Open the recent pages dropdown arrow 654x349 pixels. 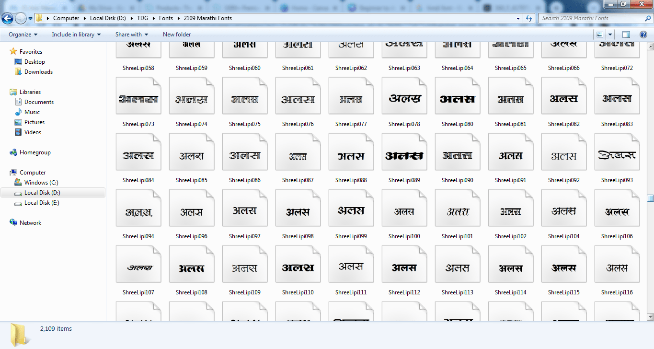click(x=30, y=19)
